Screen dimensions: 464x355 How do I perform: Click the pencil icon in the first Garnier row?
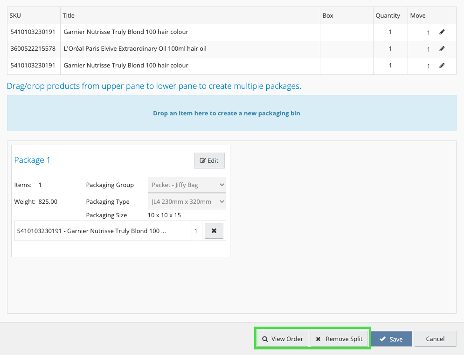click(x=442, y=32)
